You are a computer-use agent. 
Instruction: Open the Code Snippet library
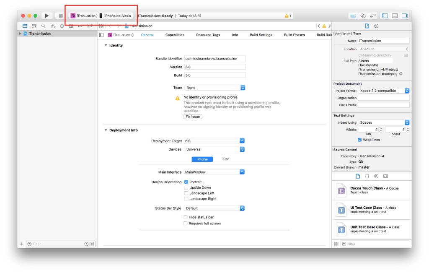point(367,176)
